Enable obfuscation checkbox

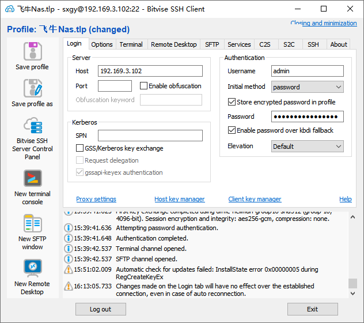tap(144, 86)
